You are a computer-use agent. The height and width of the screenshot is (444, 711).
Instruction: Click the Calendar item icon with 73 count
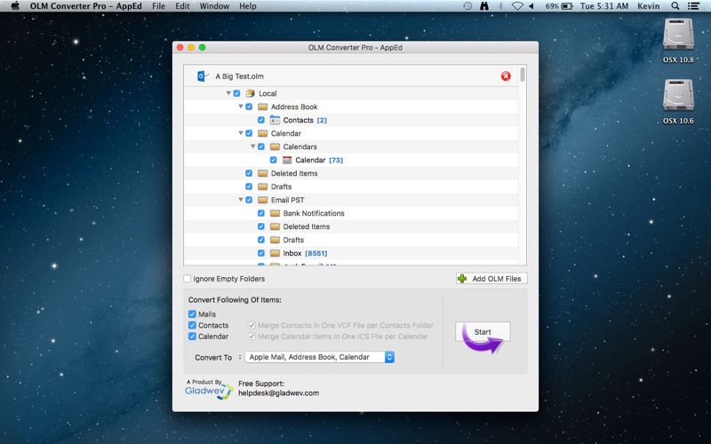pos(287,160)
